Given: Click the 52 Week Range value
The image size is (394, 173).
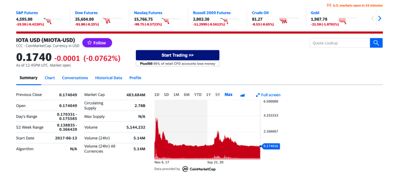Looking at the screenshot, I should [x=67, y=127].
